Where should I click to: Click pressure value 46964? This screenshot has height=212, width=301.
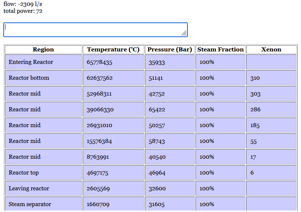[x=157, y=173]
